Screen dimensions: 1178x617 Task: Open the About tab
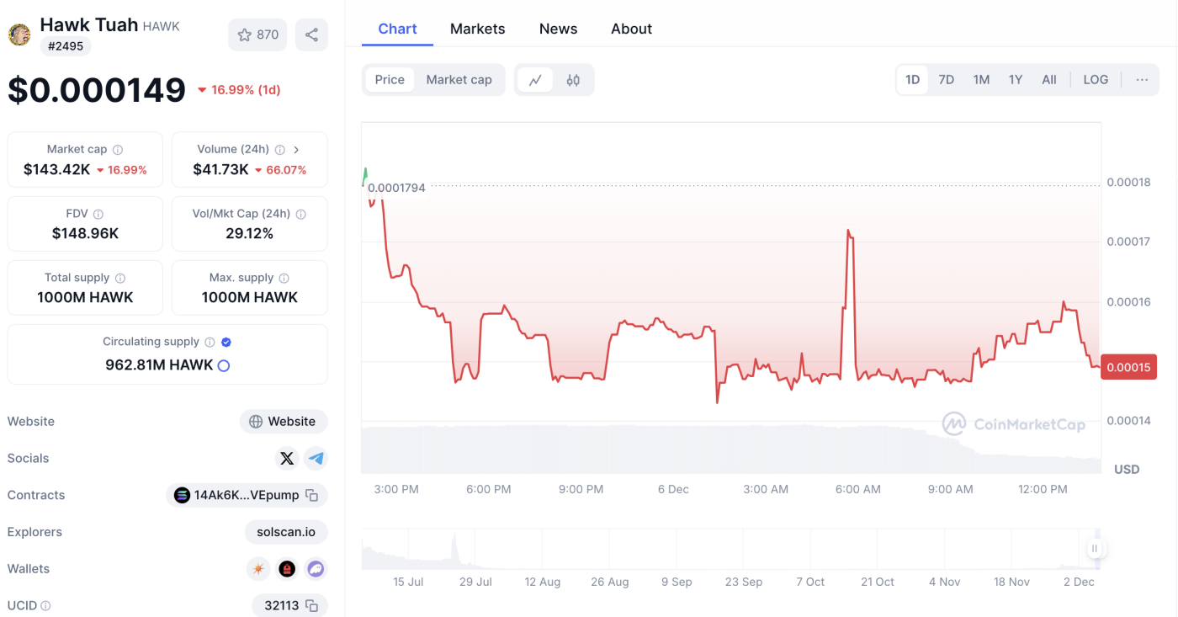pyautogui.click(x=631, y=29)
